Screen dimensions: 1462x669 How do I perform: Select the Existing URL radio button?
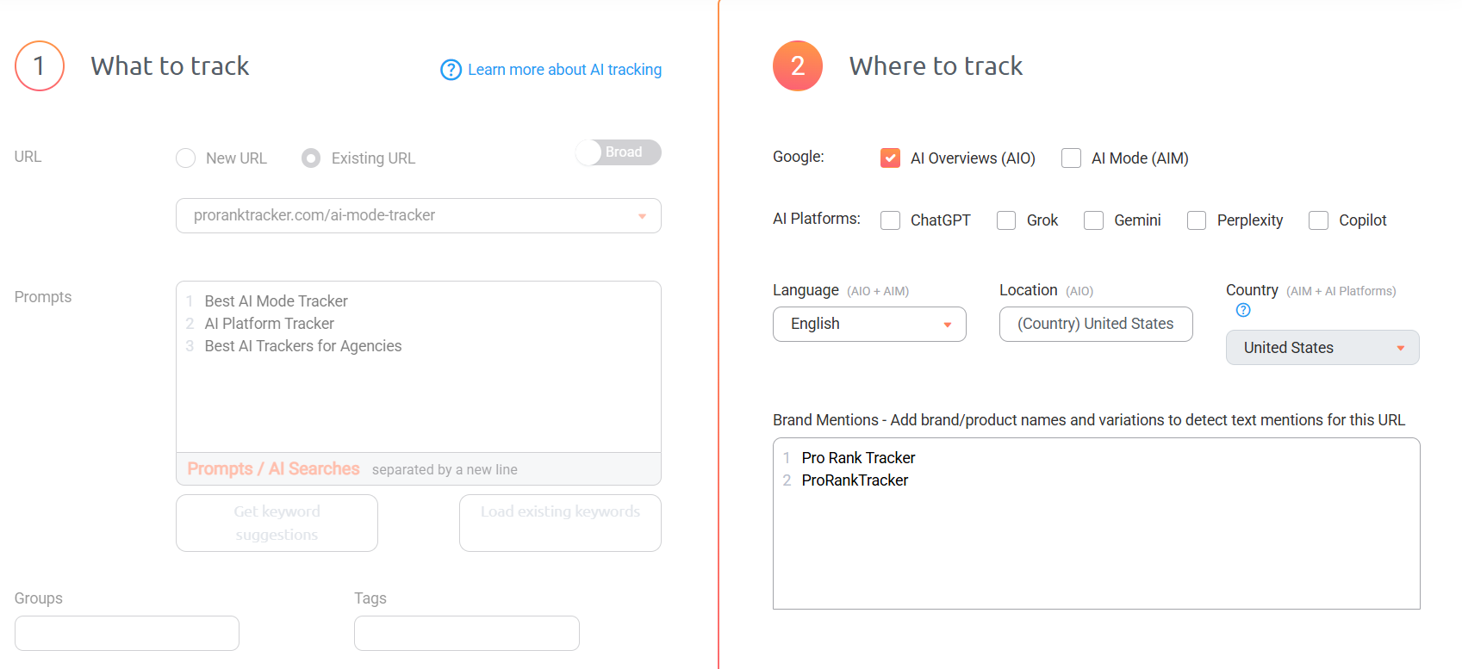click(x=311, y=158)
